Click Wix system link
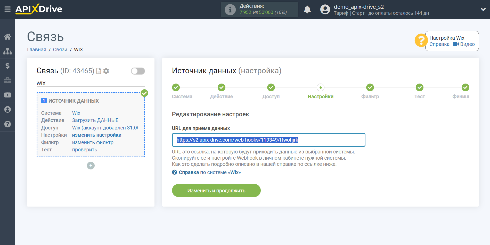The height and width of the screenshot is (245, 490). click(76, 113)
